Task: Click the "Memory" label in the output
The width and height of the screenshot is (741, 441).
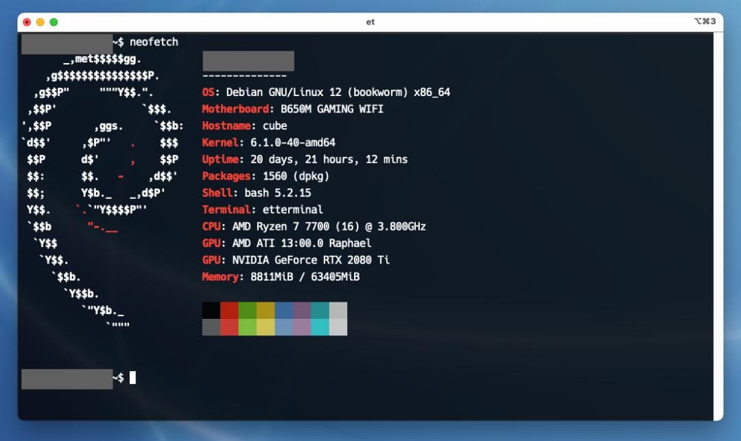Action: pyautogui.click(x=220, y=277)
